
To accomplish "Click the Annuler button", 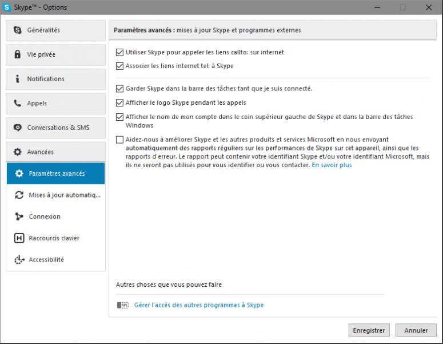I will pyautogui.click(x=416, y=330).
